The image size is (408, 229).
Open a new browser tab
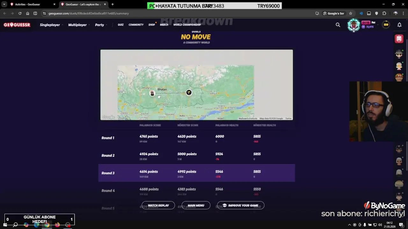[113, 4]
